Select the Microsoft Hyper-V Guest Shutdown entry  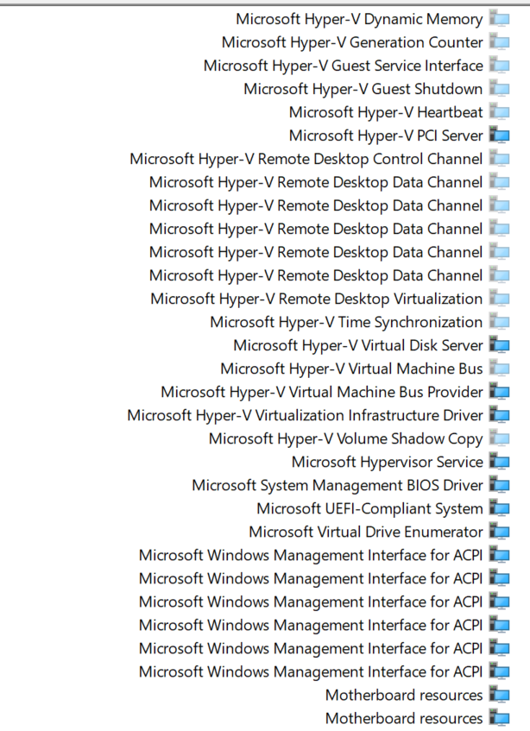(363, 88)
